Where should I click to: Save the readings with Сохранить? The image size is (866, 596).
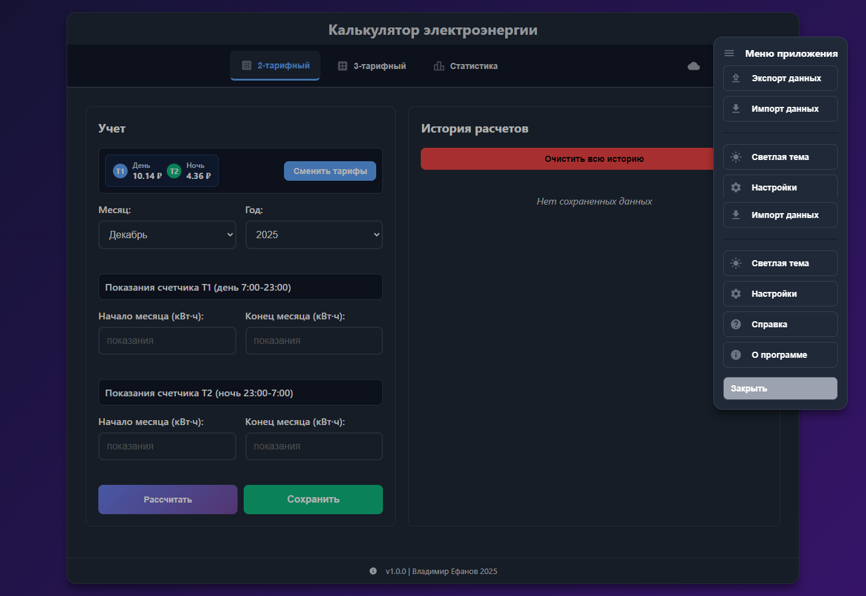(313, 500)
